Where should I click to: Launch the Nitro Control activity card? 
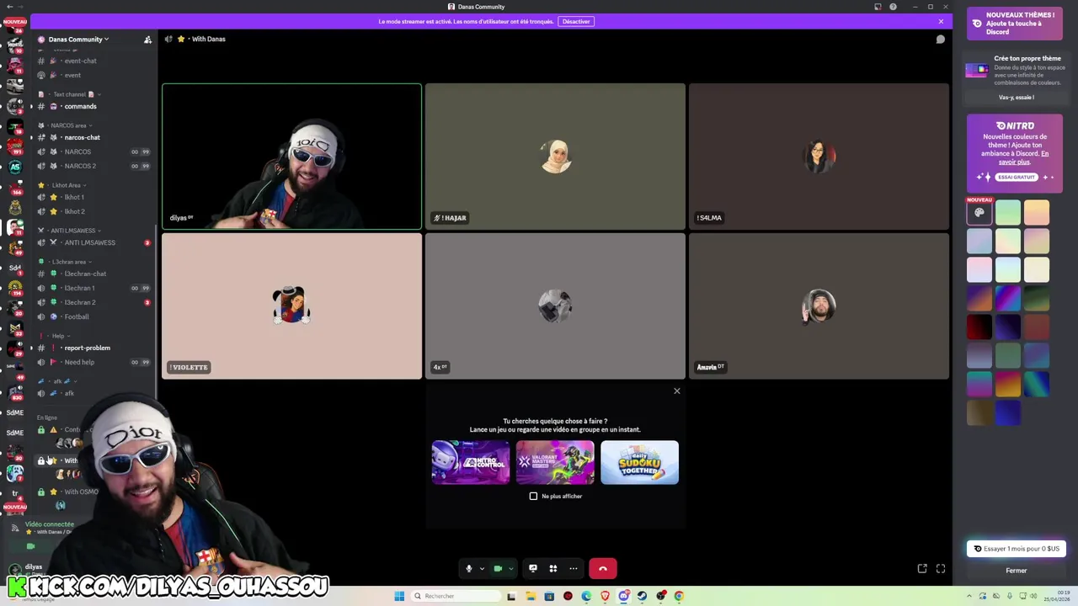[471, 462]
